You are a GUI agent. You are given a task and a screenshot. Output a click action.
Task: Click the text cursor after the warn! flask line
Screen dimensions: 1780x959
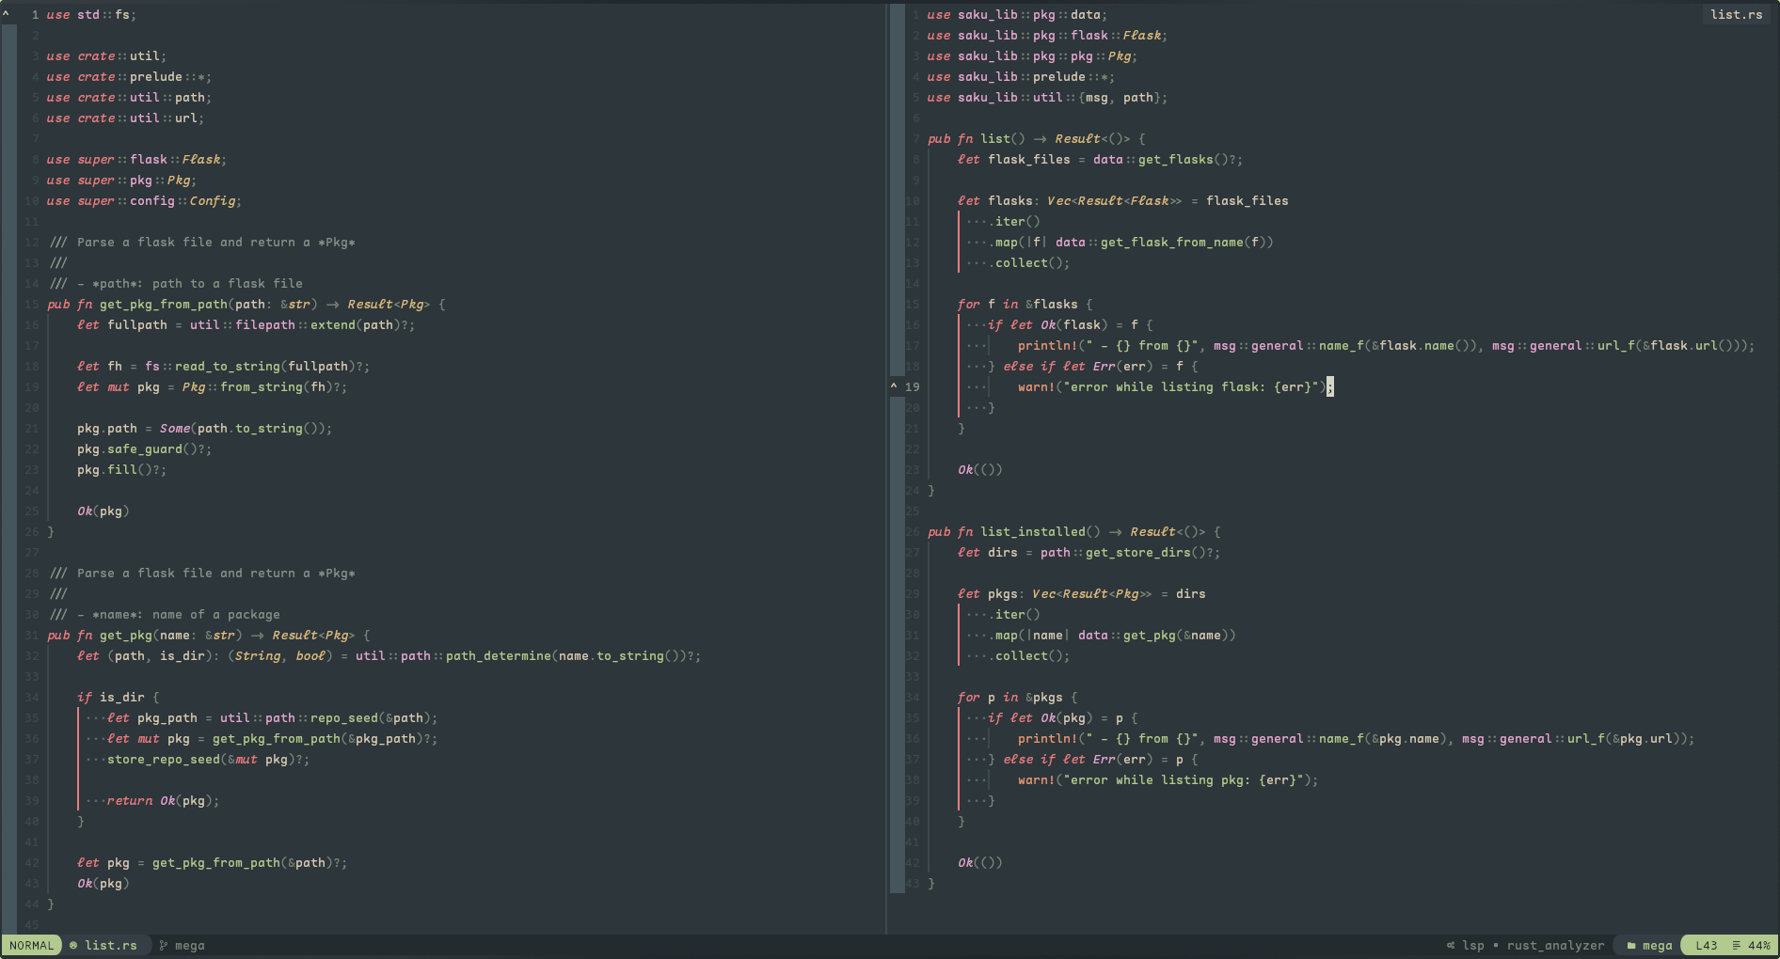click(x=1329, y=386)
